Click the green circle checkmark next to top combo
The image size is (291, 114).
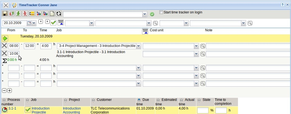tap(152, 14)
